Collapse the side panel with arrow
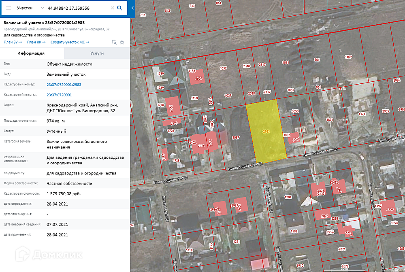 tap(133, 8)
